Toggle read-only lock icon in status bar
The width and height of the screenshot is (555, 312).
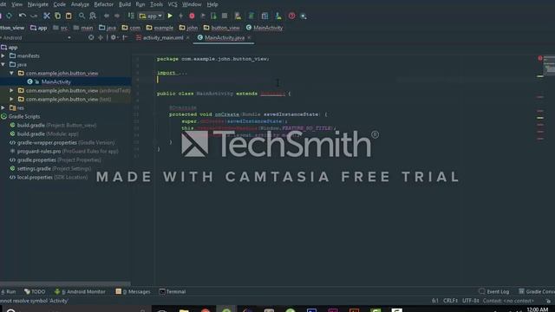[x=548, y=301]
